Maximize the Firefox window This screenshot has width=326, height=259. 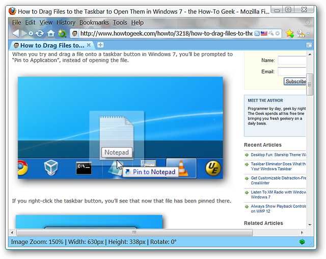coord(288,10)
